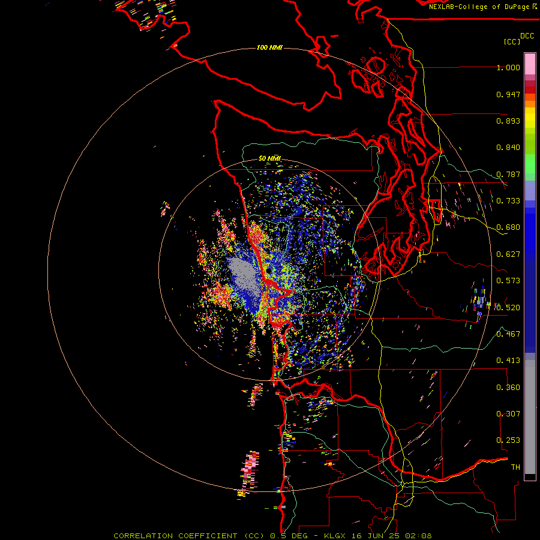This screenshot has height=540, width=540.
Task: Click the 50 NMI range ring label
Action: (x=269, y=158)
